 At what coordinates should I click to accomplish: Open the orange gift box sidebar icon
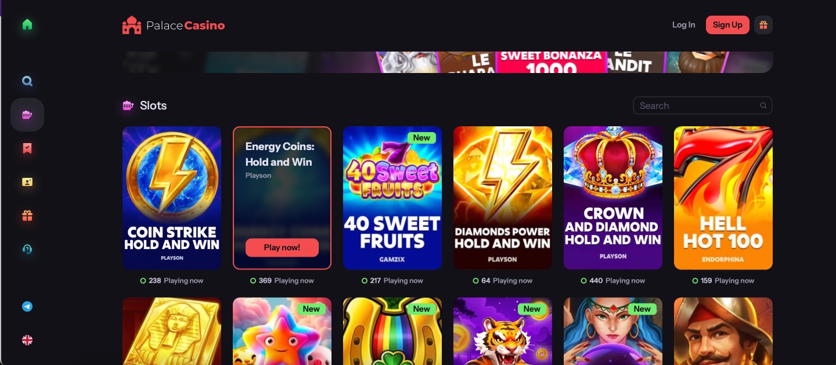click(27, 216)
